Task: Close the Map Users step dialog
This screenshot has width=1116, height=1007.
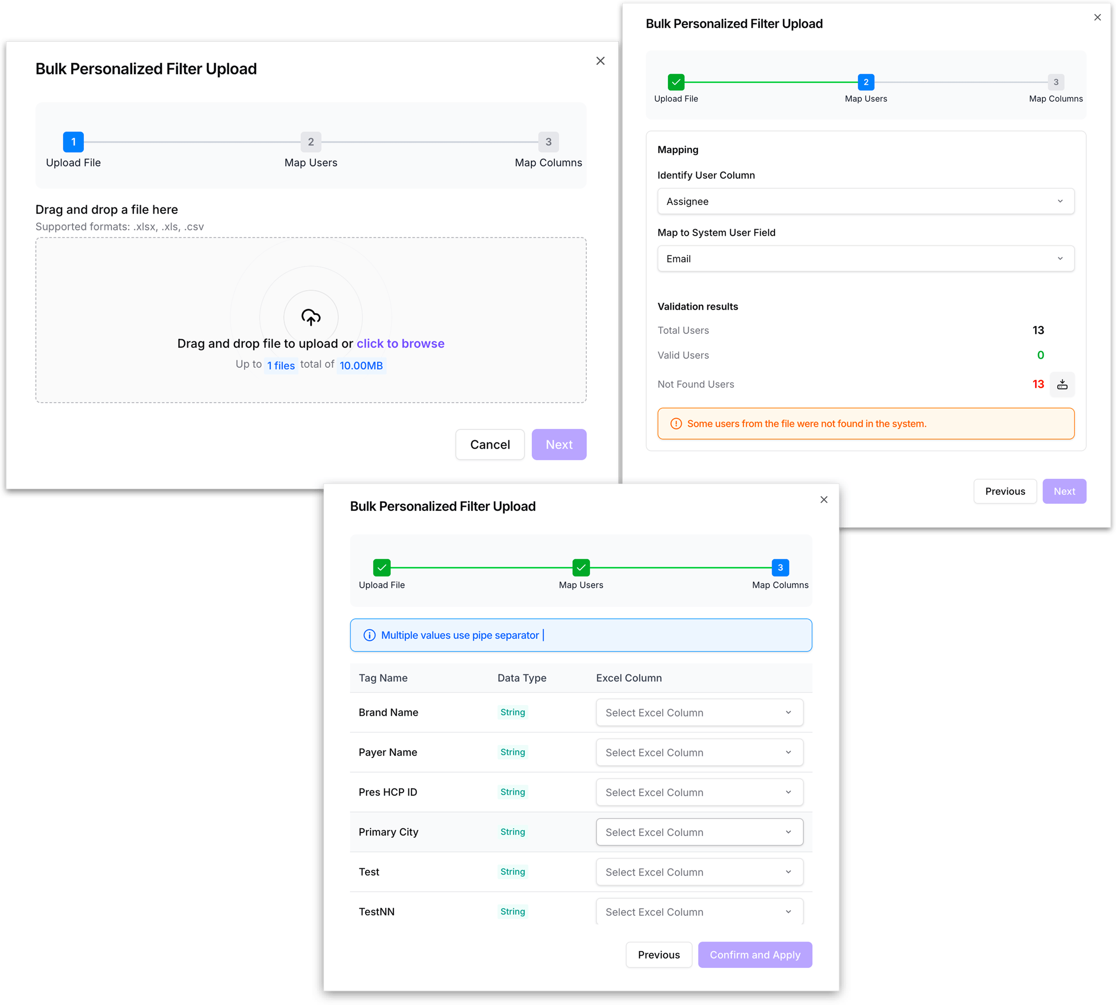Action: (x=1097, y=18)
